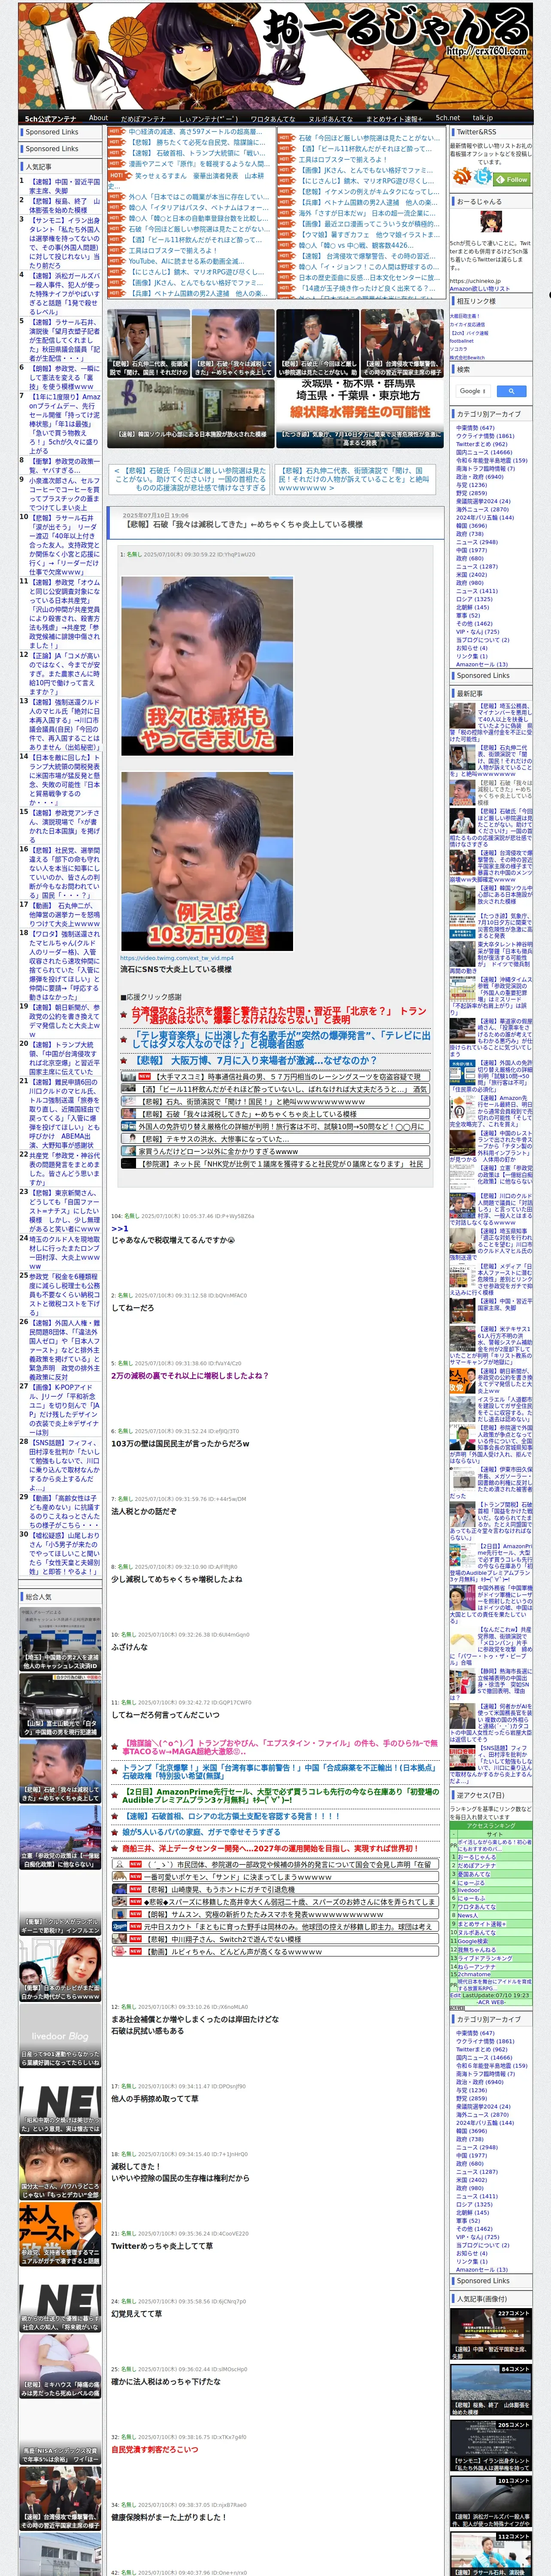Open the ヌルポあんてな nav item
Screen dimensions: 551x2576
[x=330, y=118]
